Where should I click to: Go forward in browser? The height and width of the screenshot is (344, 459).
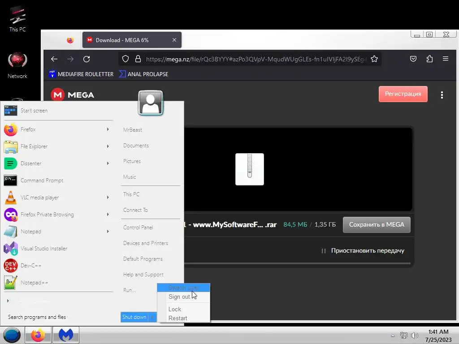point(70,59)
